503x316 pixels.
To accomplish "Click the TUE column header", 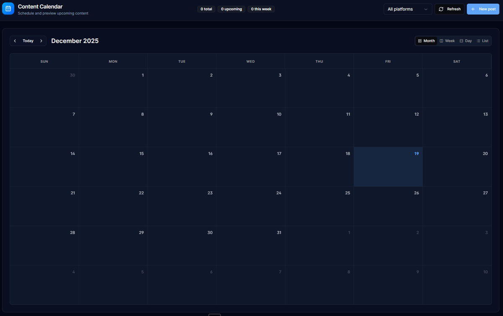I will click(x=182, y=61).
